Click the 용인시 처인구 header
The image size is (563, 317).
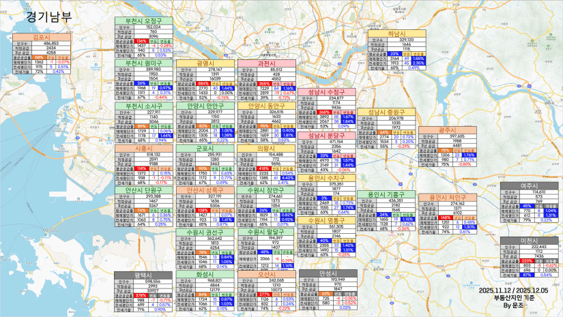click(x=448, y=196)
